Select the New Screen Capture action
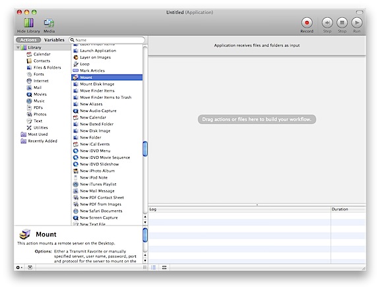Screen dimensions: 380x290 107,217
